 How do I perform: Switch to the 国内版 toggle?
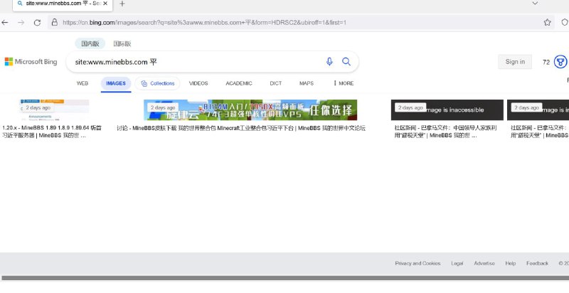click(90, 43)
